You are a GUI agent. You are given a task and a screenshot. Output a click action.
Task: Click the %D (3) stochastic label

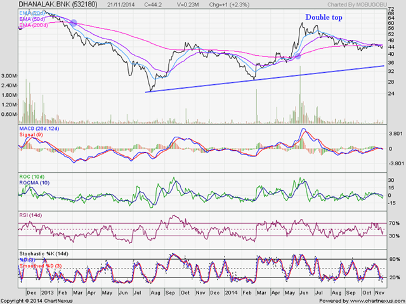[x=27, y=260]
